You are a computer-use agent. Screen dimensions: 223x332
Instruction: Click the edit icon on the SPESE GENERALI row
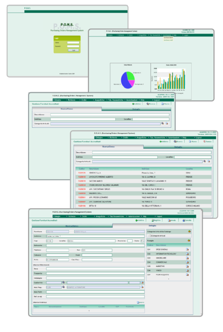click(187, 250)
